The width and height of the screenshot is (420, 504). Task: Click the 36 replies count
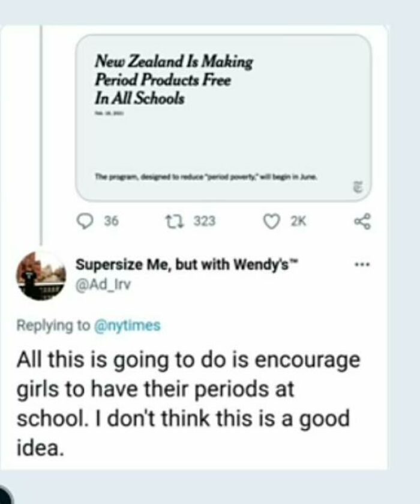point(110,221)
